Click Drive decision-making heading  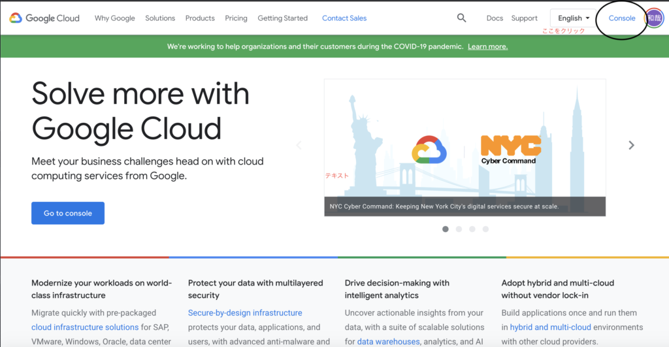click(x=397, y=289)
